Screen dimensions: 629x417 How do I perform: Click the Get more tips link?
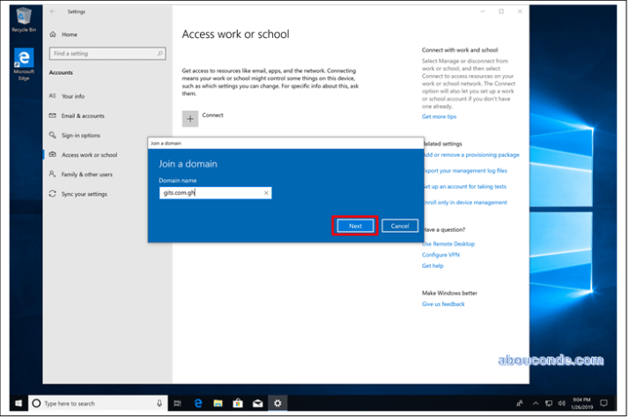point(439,116)
